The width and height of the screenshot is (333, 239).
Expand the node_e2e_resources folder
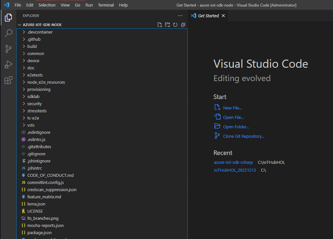pyautogui.click(x=24, y=82)
